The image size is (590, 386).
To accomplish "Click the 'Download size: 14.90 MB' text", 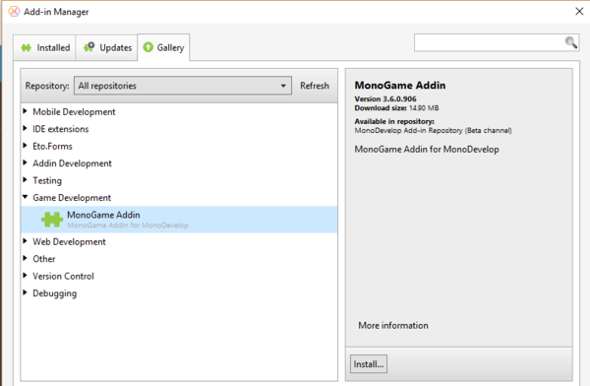I will click(396, 108).
